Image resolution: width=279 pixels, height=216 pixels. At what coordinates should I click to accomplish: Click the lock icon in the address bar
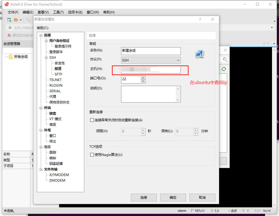pos(10,28)
